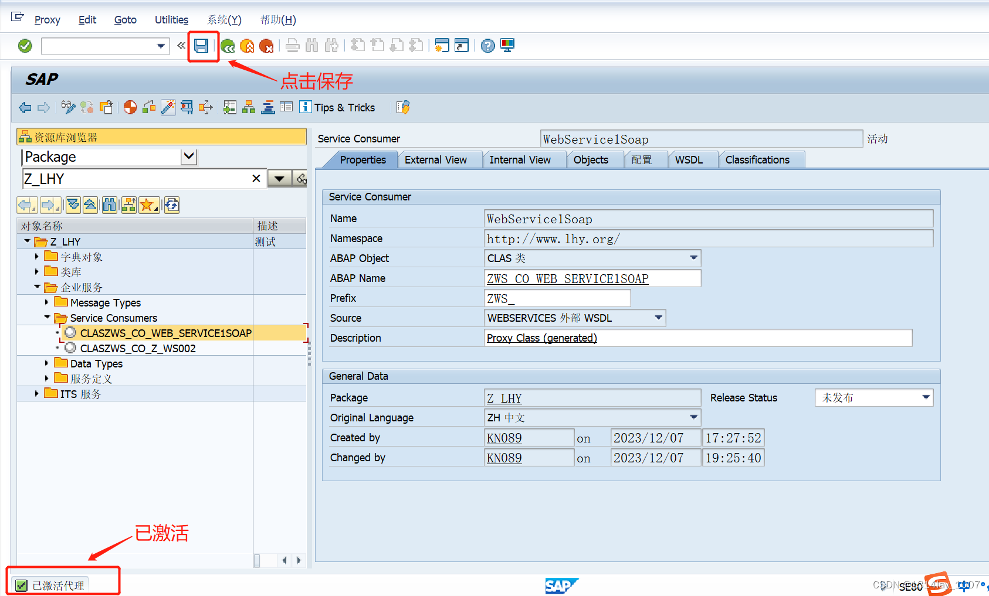Screen dimensions: 989x596
Task: Click the Check (red-white circle) icon
Action: coord(130,107)
